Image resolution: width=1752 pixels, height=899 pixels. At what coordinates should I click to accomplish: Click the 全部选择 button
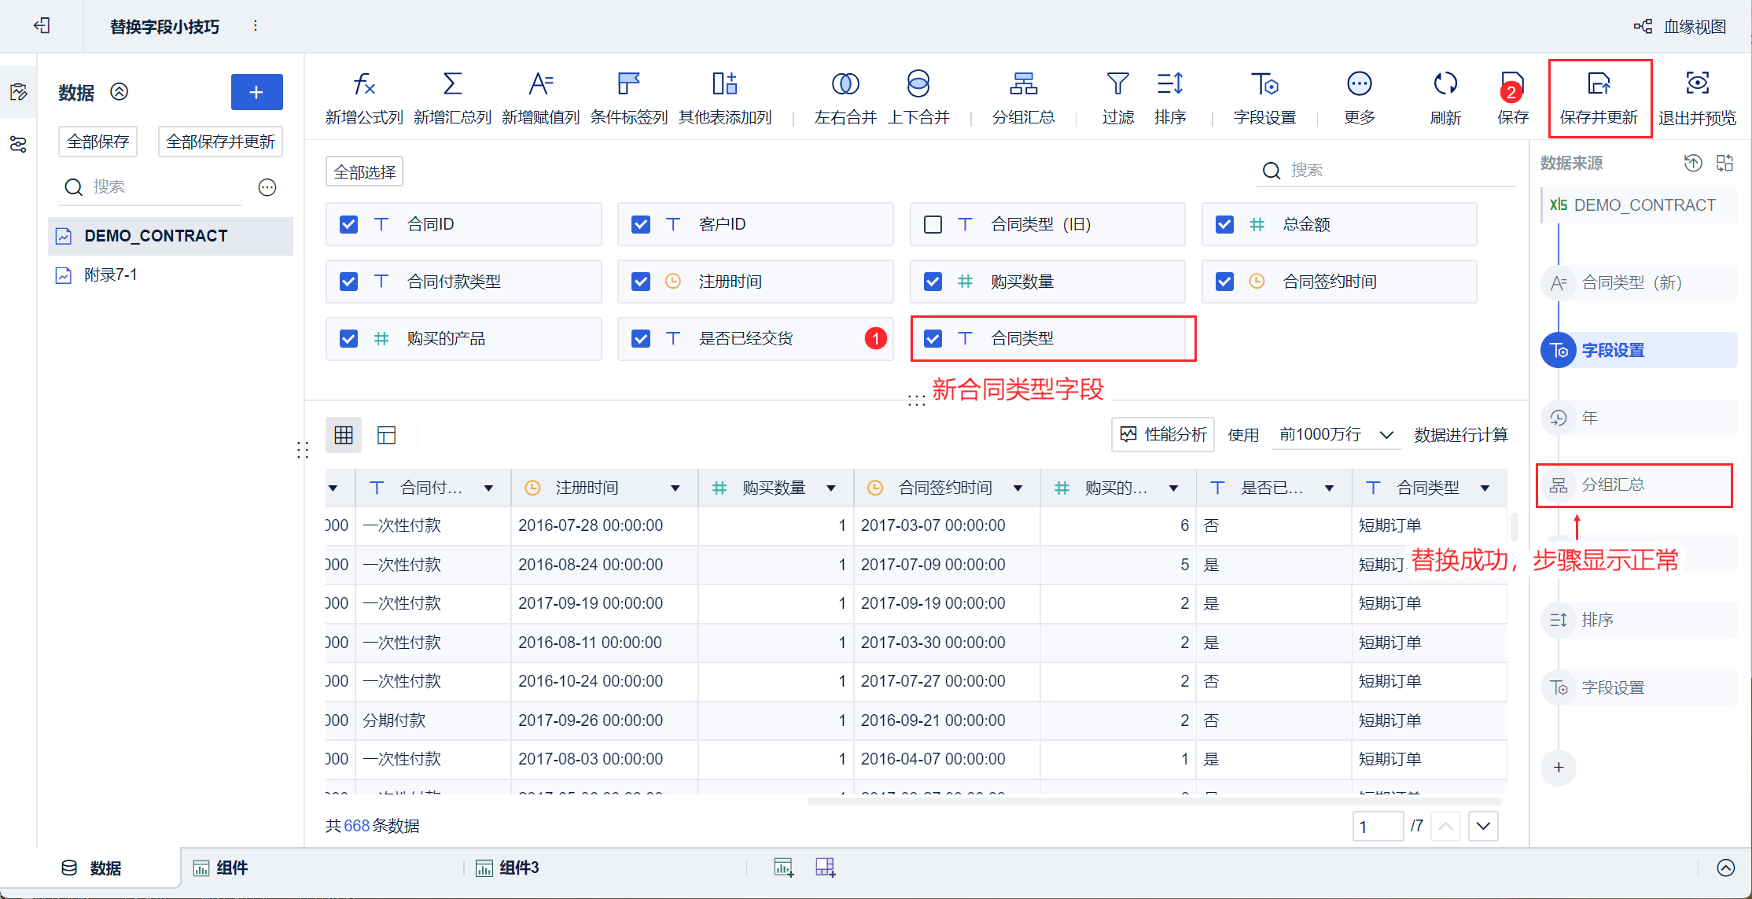(x=364, y=171)
